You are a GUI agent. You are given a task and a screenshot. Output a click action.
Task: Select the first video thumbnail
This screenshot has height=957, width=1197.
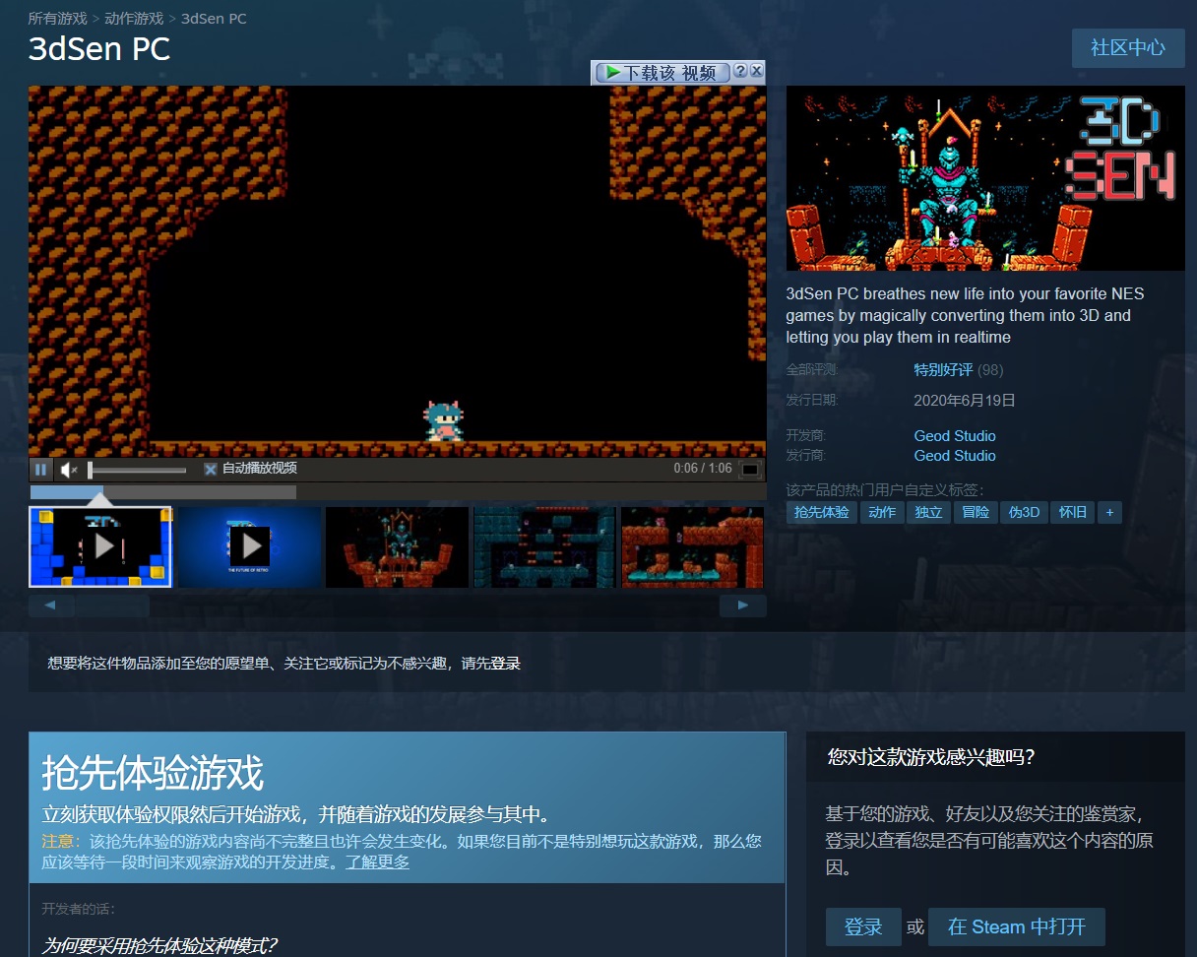pyautogui.click(x=100, y=547)
